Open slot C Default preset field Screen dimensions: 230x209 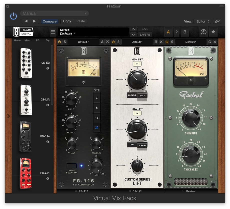pyautogui.click(x=191, y=42)
